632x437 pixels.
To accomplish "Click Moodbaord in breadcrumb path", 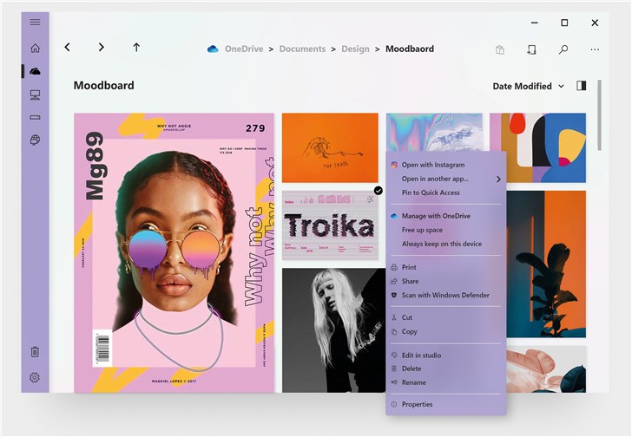I will [410, 49].
